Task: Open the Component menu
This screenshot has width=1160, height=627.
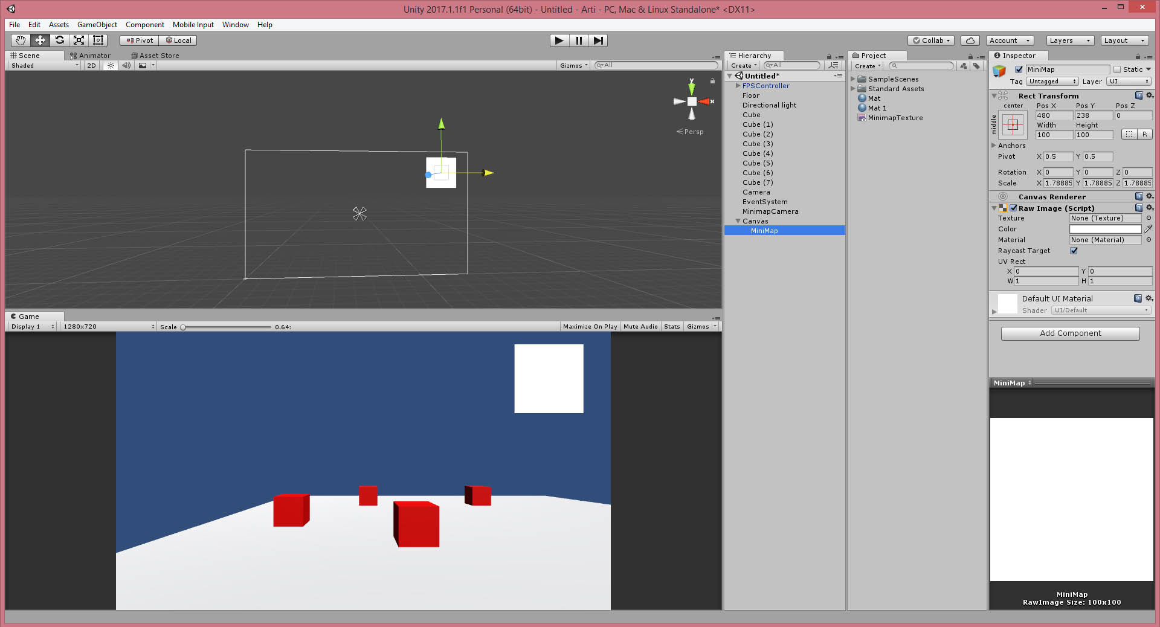Action: (x=145, y=25)
